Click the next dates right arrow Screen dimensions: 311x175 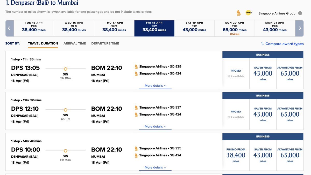pyautogui.click(x=300, y=28)
